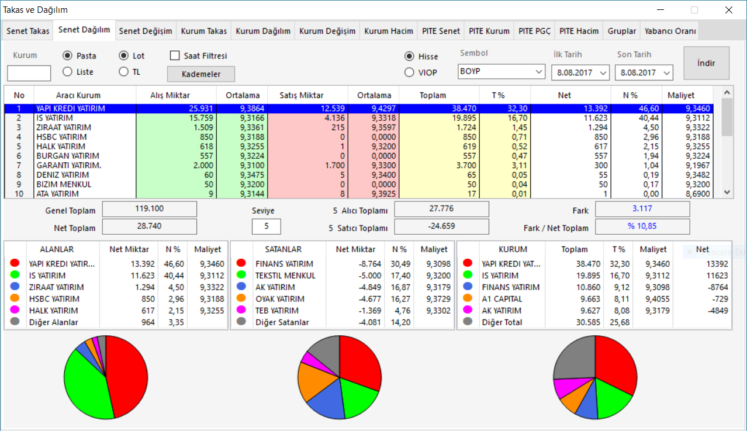The image size is (747, 431).
Task: Open the Kurum Değişim tab
Action: click(x=327, y=31)
